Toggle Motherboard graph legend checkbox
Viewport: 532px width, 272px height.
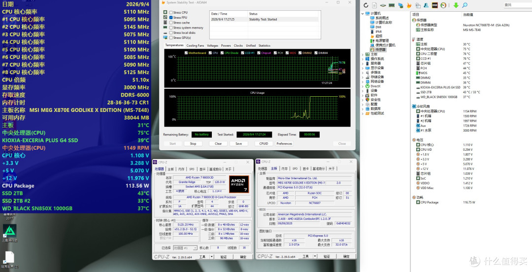[186, 53]
